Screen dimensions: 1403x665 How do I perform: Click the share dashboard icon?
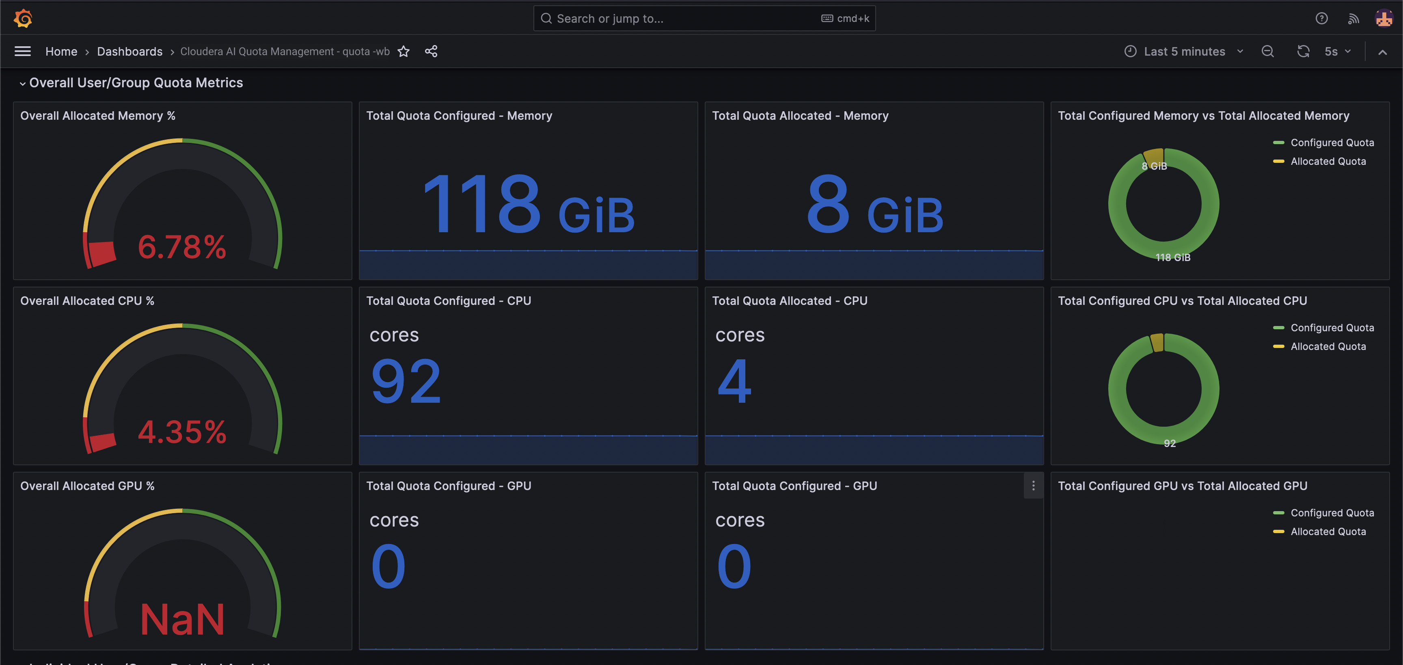tap(431, 51)
